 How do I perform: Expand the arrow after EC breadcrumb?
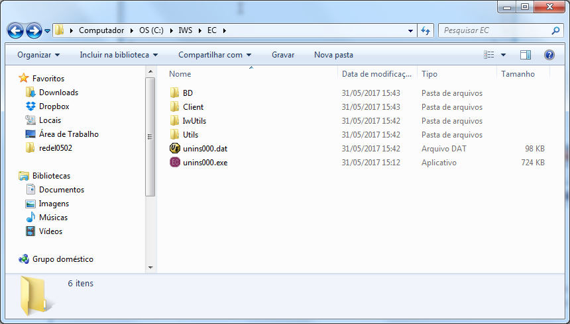224,30
